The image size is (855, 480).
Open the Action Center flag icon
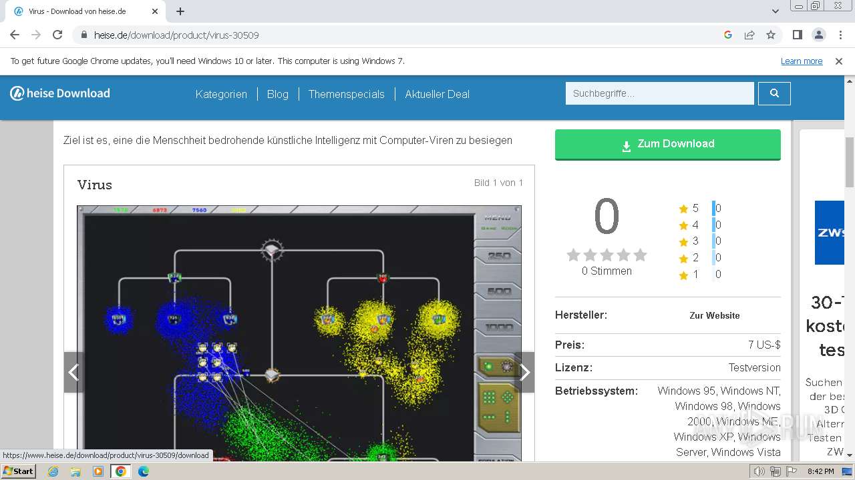tap(791, 471)
